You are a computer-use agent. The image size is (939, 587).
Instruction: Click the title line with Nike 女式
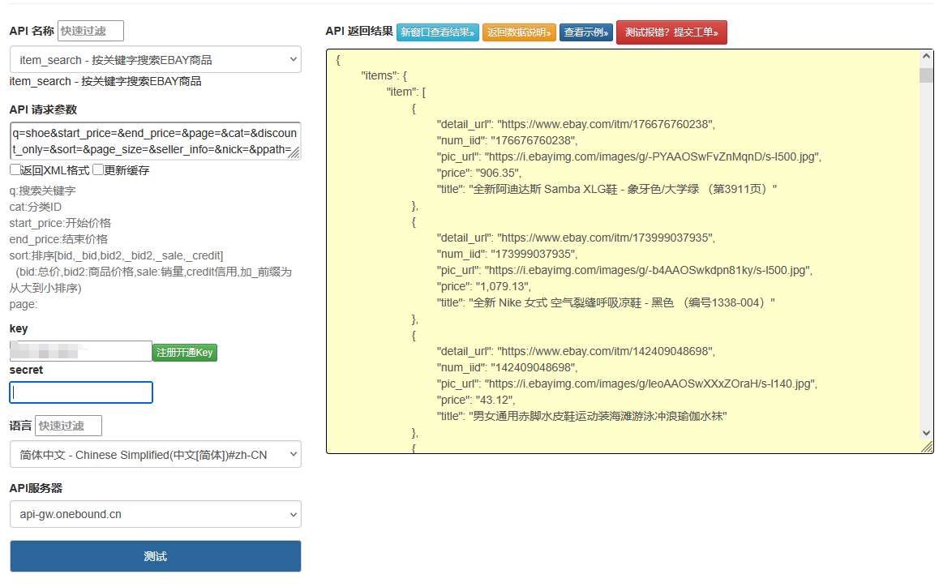point(606,302)
